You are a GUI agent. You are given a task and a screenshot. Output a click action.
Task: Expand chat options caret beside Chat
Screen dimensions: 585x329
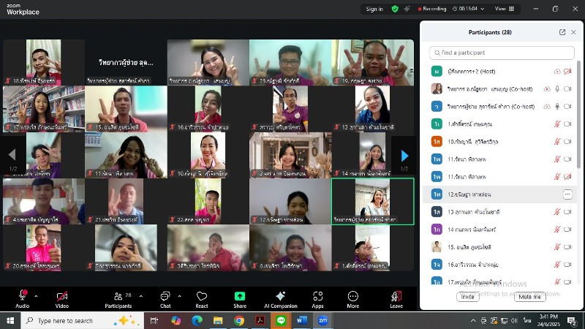click(x=179, y=297)
